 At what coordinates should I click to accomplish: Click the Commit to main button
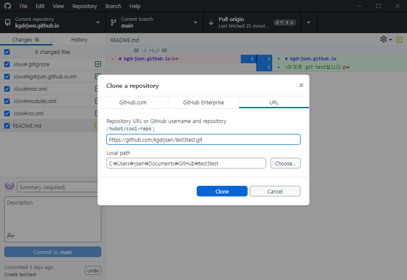click(53, 252)
